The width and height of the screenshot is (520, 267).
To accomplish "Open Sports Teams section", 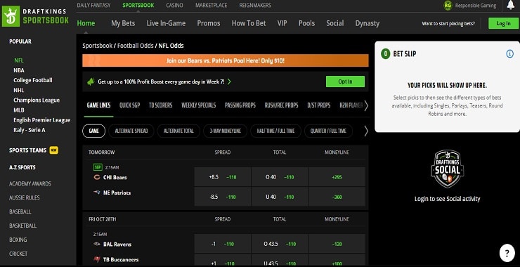I will tap(28, 150).
